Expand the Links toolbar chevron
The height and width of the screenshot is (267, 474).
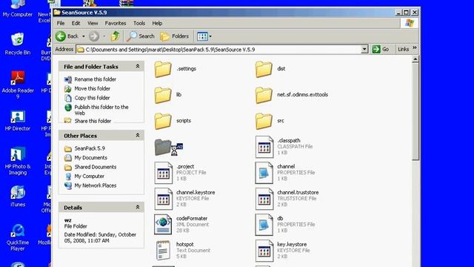pos(415,47)
